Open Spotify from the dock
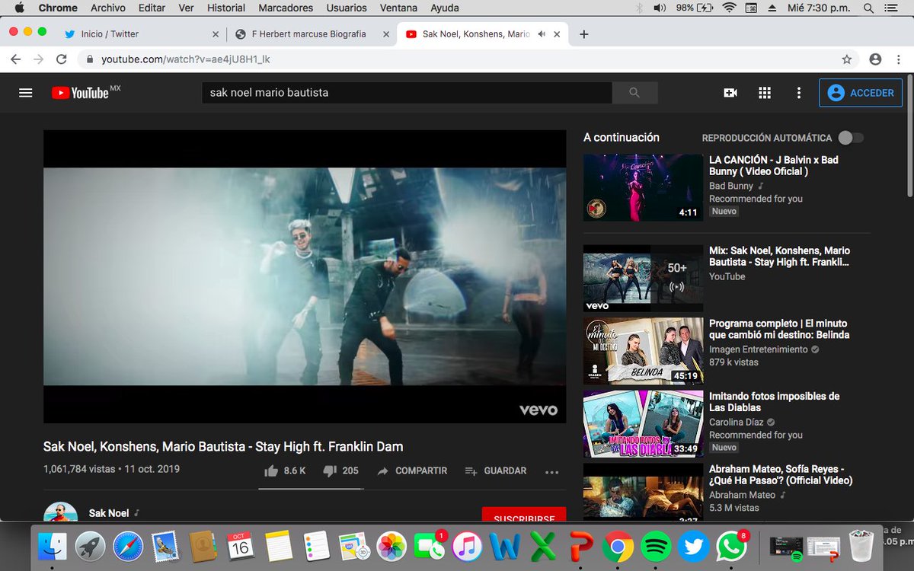The width and height of the screenshot is (914, 571). (656, 547)
